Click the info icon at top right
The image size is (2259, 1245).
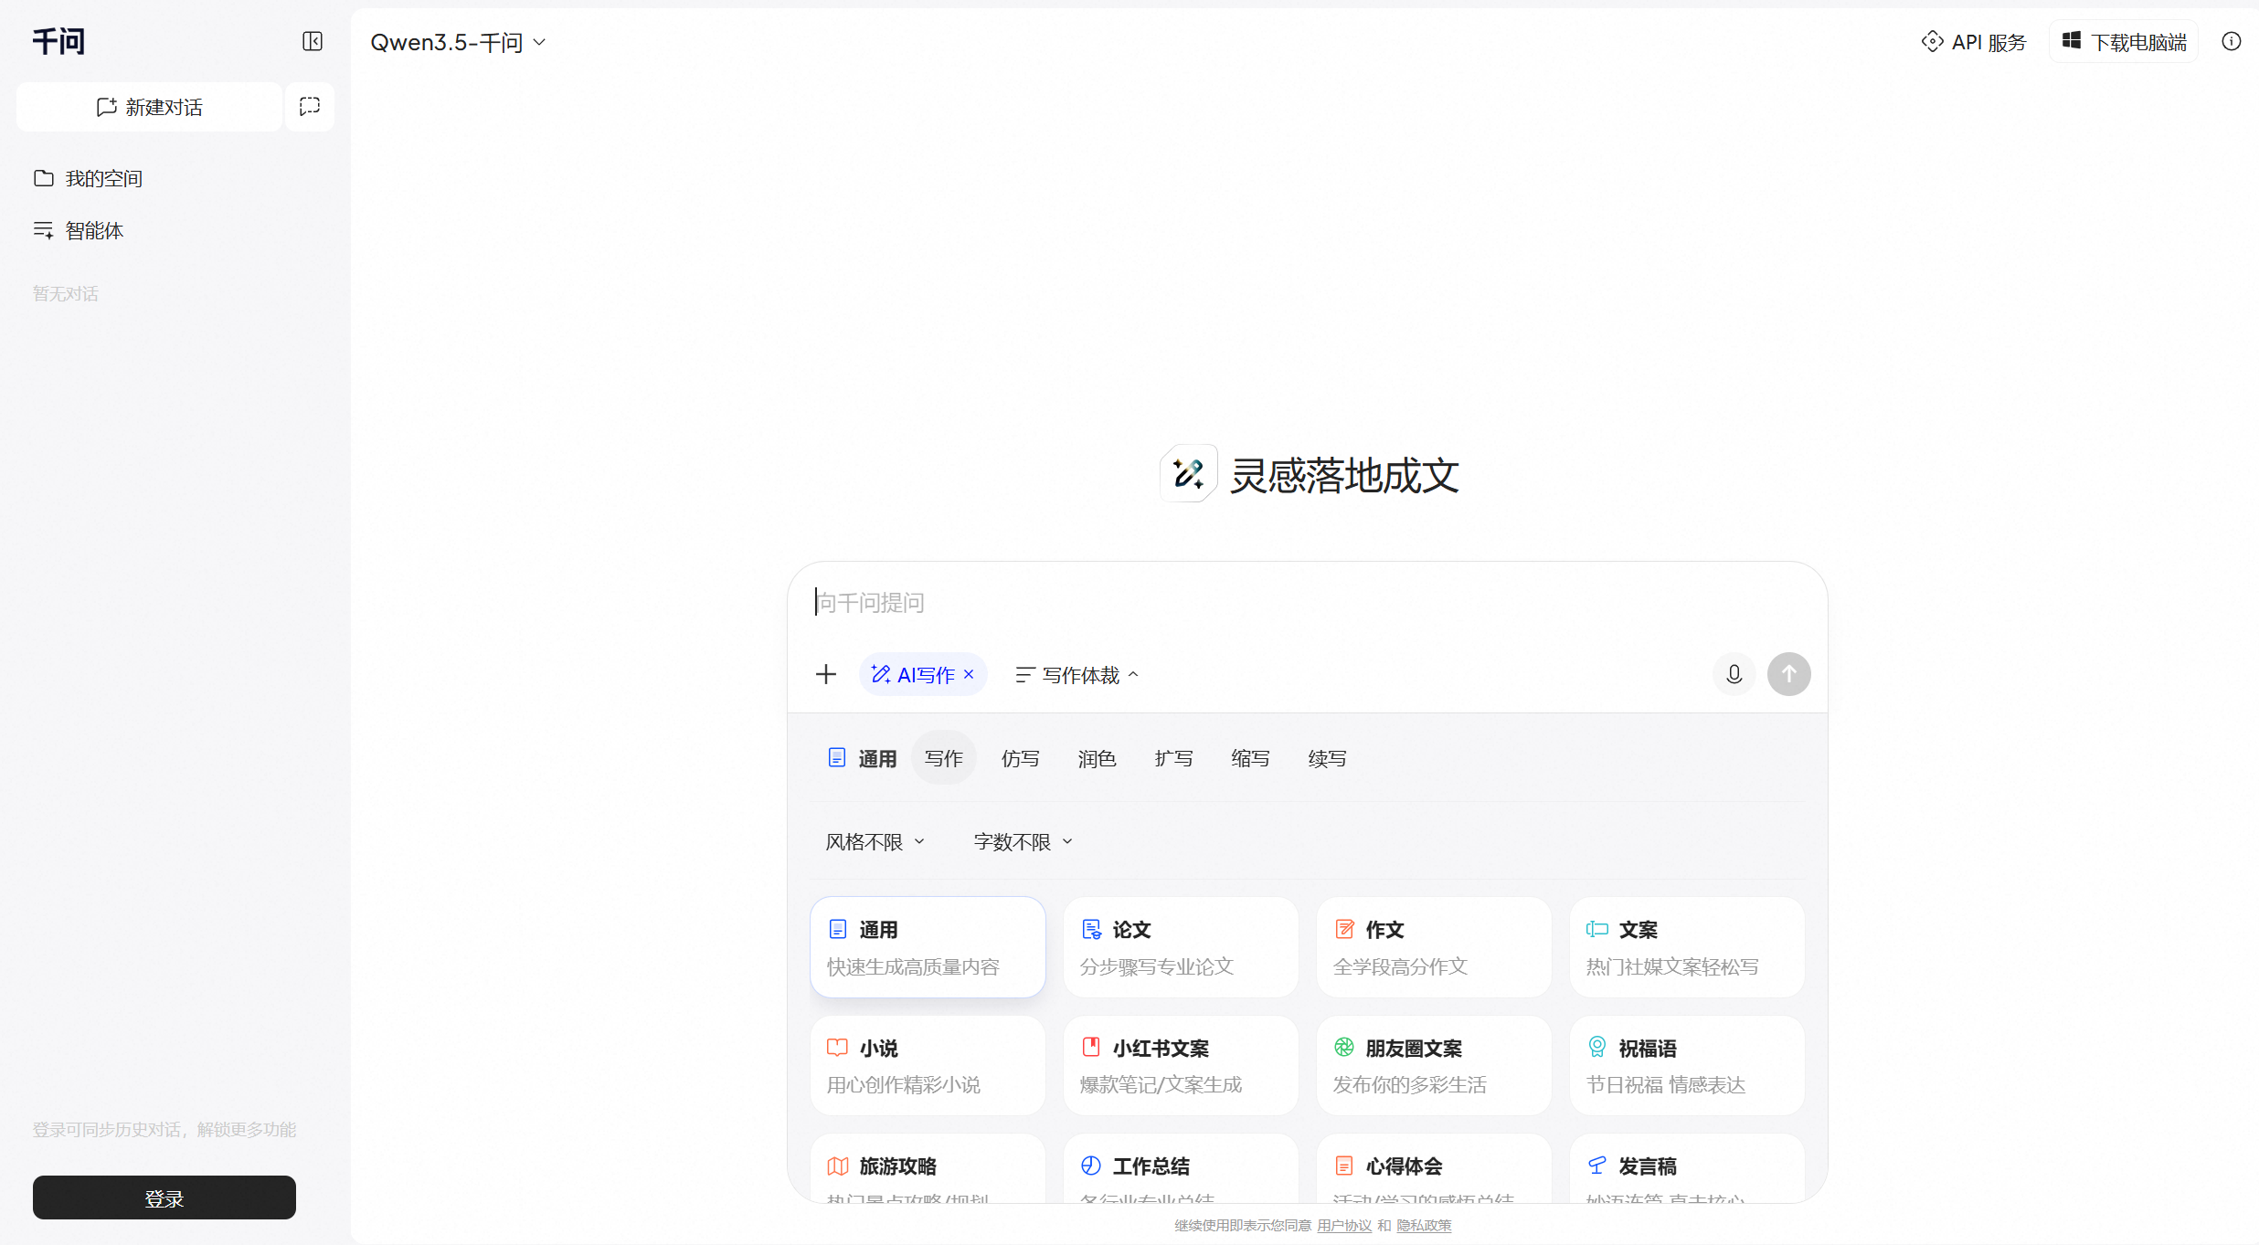coord(2232,41)
